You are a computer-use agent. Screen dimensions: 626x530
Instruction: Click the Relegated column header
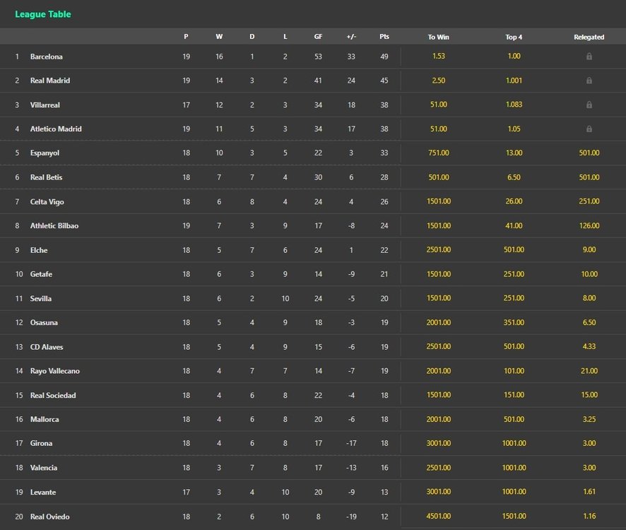click(589, 37)
